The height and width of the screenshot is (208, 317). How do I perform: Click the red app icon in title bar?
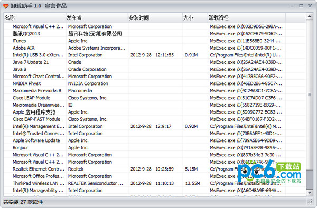(x=6, y=6)
